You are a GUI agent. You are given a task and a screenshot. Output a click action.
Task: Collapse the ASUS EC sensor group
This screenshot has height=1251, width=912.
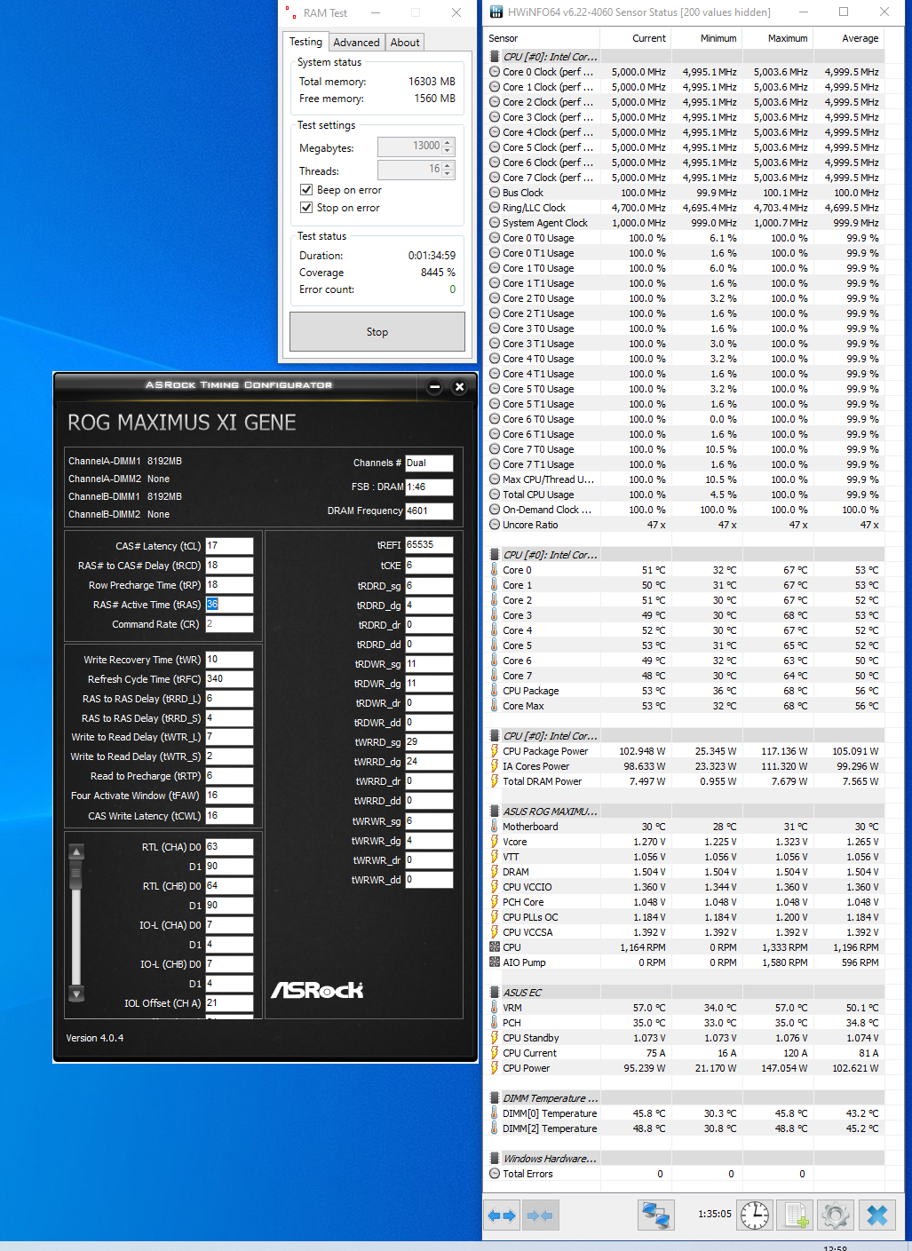495,993
